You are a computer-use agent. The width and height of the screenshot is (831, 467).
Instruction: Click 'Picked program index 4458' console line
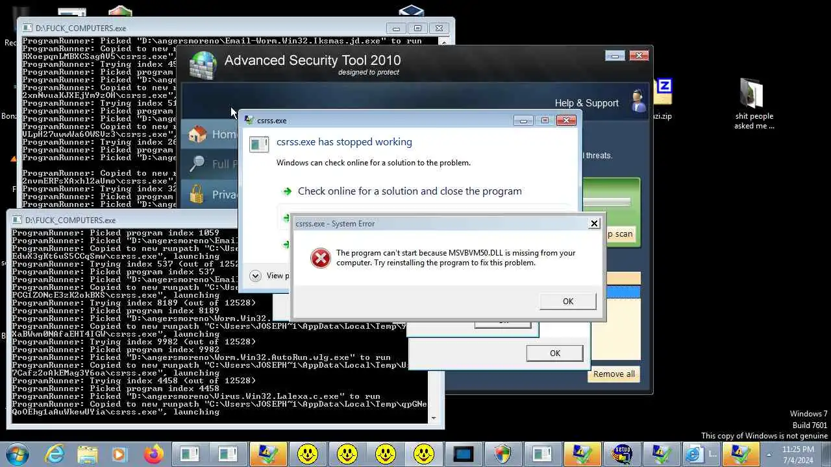(116, 389)
